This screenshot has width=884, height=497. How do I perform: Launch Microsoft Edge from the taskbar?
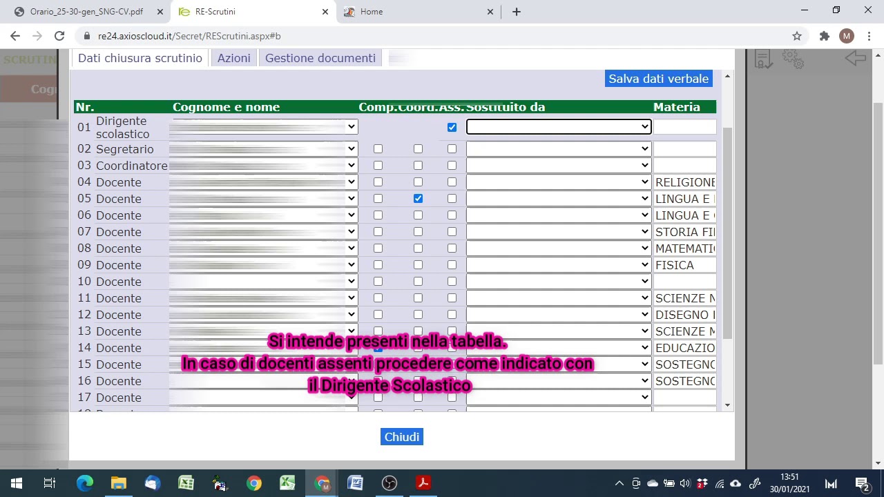coord(85,483)
